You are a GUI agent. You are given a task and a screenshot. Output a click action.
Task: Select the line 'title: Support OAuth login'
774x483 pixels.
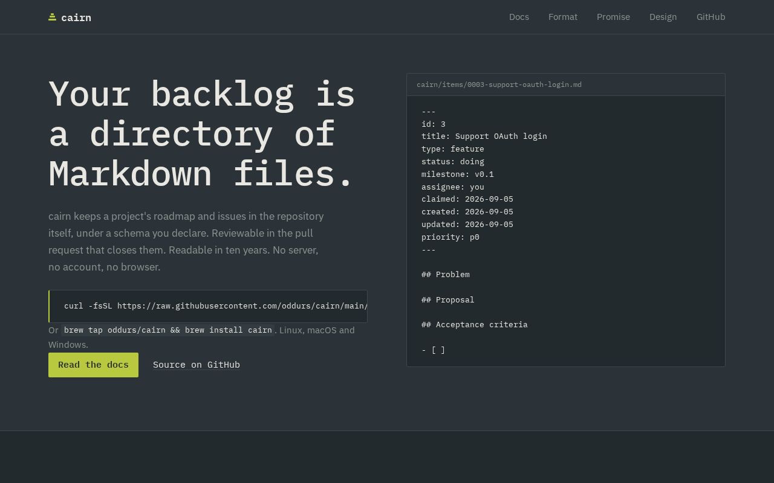484,136
